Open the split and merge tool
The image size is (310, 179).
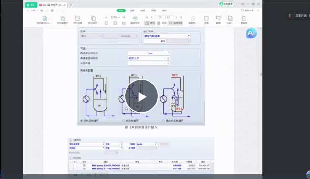click(x=94, y=18)
